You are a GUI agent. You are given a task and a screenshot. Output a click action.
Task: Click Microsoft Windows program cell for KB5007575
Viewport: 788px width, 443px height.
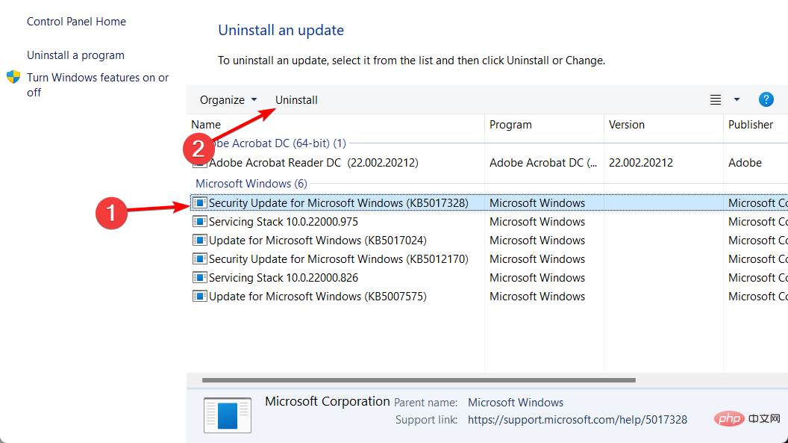pos(537,296)
